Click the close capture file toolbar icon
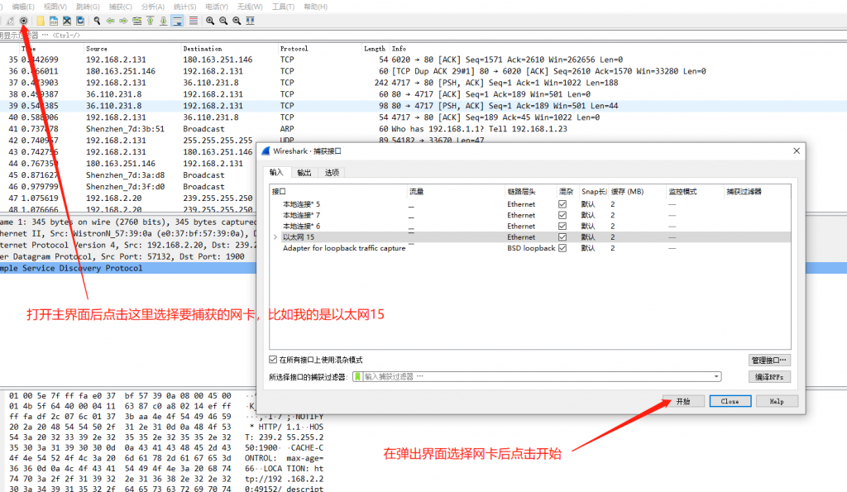Viewport: 847px width, 492px height. click(66, 20)
